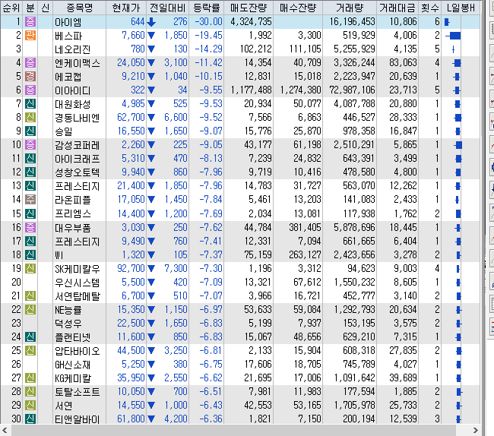
Task: Select the stock name 아이엠
Action: pyautogui.click(x=68, y=22)
